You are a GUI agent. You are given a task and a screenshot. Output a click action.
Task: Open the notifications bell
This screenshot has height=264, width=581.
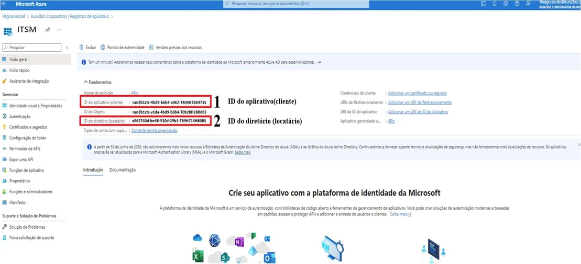click(494, 4)
